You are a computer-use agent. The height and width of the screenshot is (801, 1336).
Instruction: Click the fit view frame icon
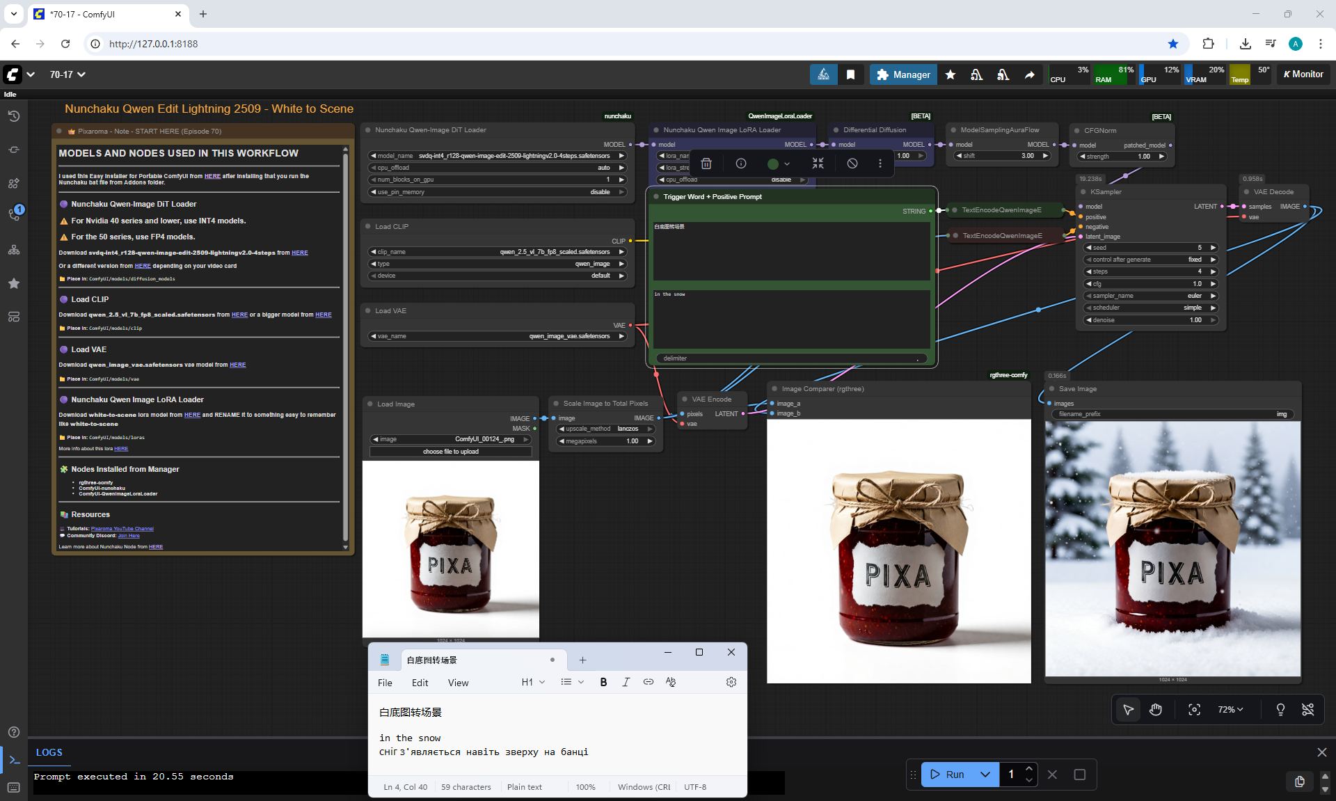tap(1194, 709)
